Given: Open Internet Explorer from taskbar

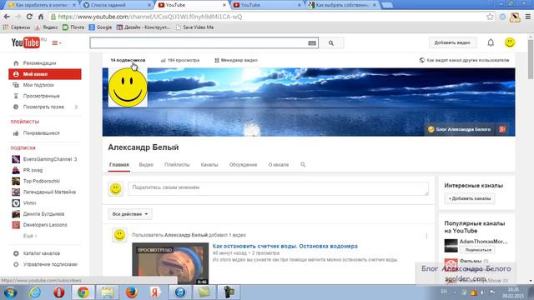Looking at the screenshot, I should [35, 292].
